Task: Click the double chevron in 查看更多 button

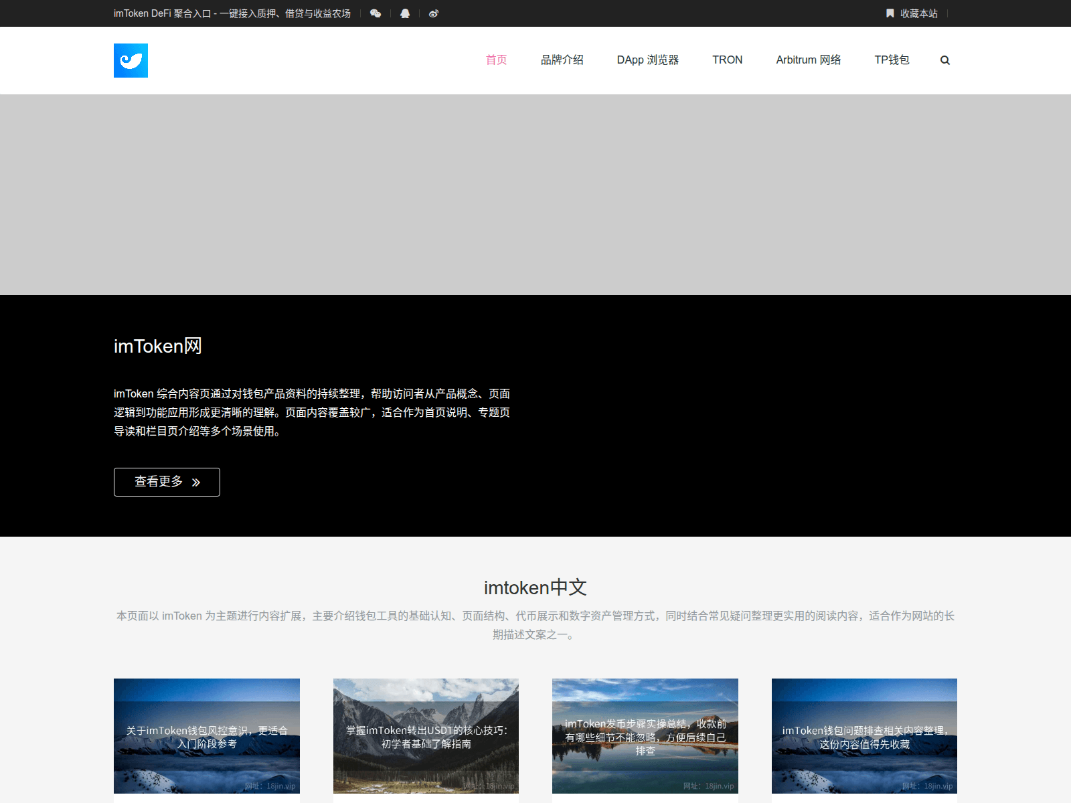Action: (196, 482)
